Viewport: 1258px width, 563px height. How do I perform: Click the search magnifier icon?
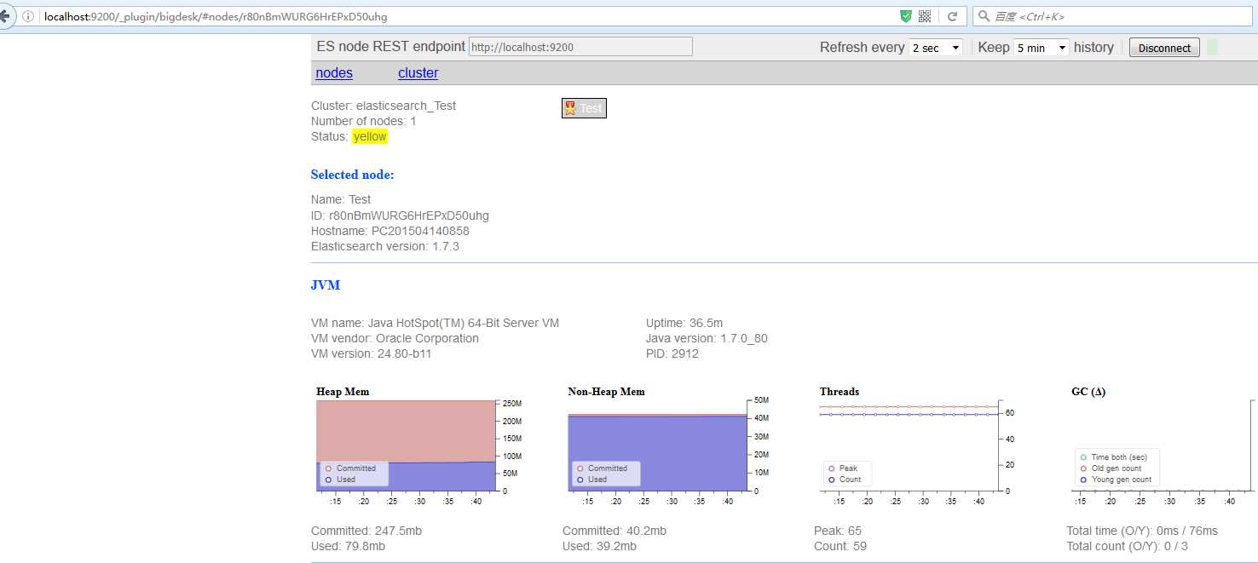coord(984,16)
